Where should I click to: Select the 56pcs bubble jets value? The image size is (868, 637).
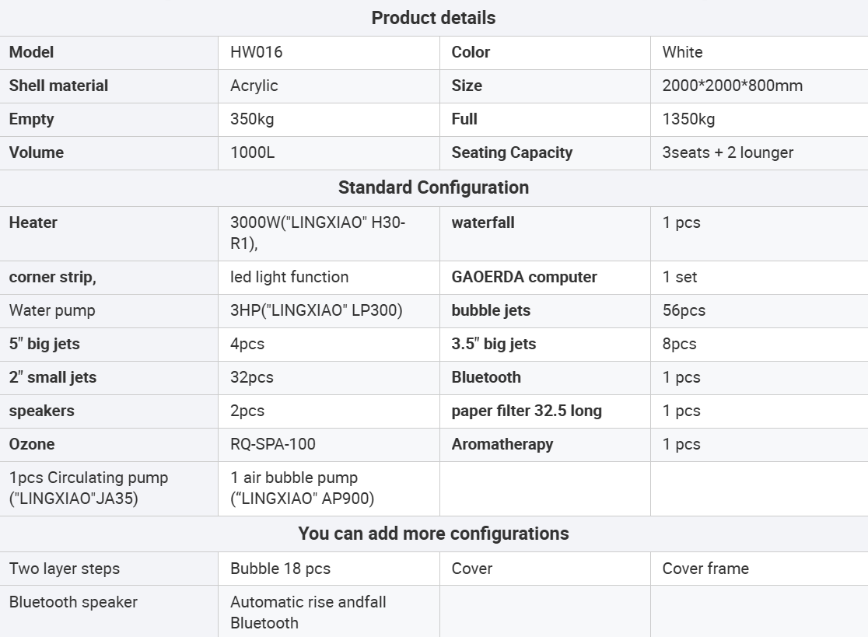tap(684, 310)
